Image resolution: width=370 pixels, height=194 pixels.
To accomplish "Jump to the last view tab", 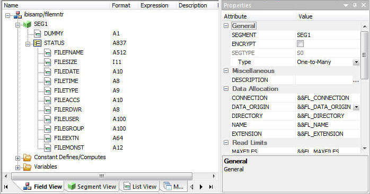I will [211, 187].
